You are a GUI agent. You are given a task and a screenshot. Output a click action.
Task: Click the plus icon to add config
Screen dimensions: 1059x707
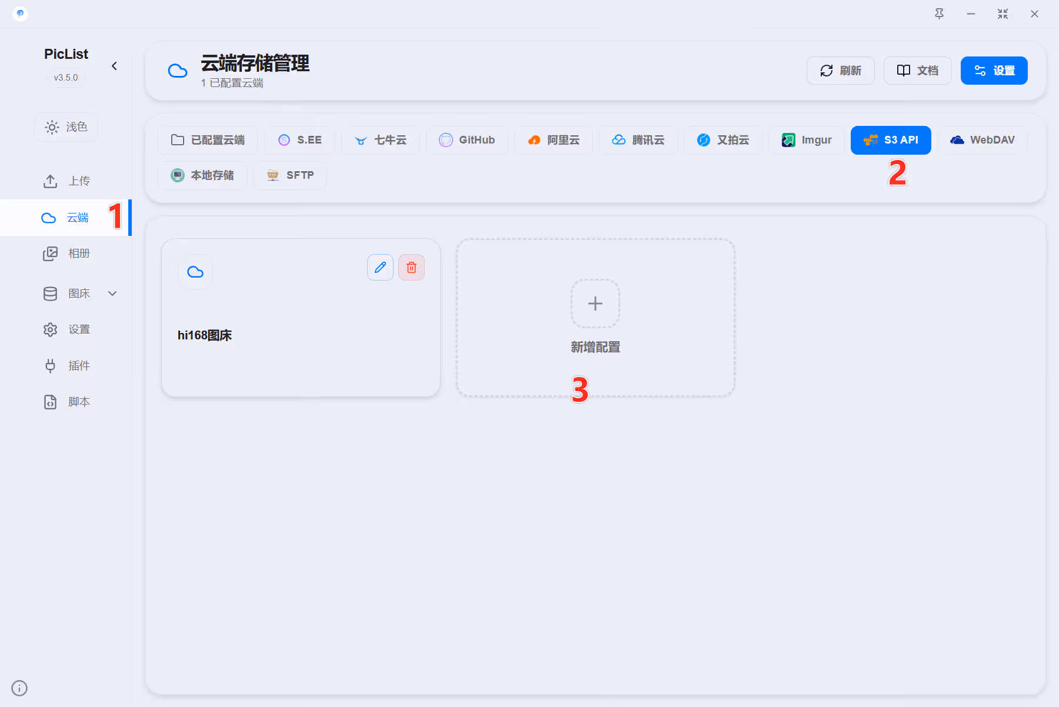tap(595, 304)
